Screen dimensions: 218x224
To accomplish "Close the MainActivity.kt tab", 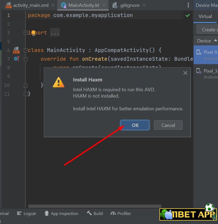I will coord(104,5).
